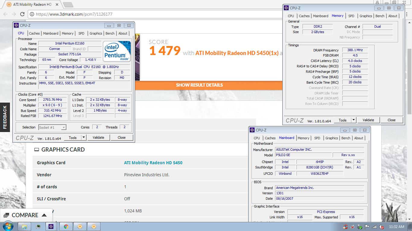Screen dimensions: 412x231
Task: Click BIOS date 08/16/2007
Action: pyautogui.click(x=319, y=199)
